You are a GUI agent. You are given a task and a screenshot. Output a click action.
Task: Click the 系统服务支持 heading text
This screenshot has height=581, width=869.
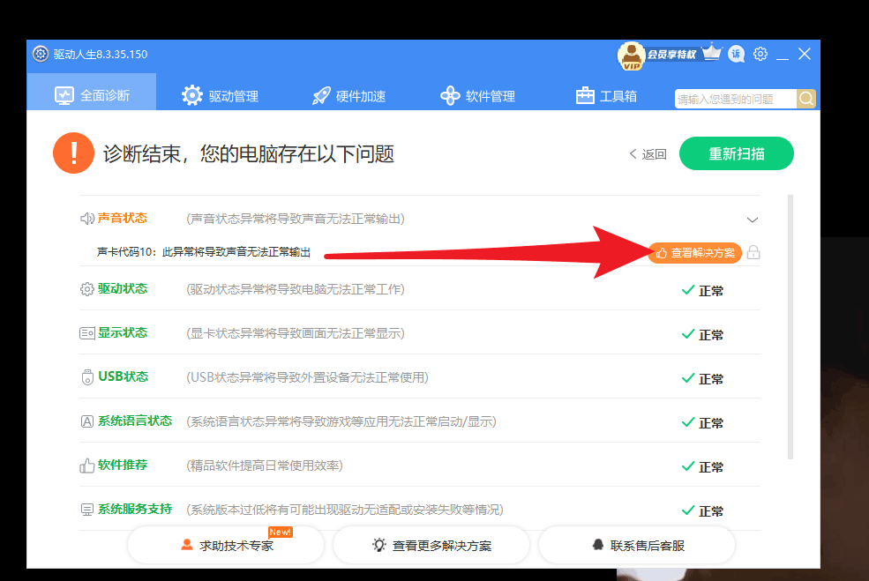tap(135, 509)
